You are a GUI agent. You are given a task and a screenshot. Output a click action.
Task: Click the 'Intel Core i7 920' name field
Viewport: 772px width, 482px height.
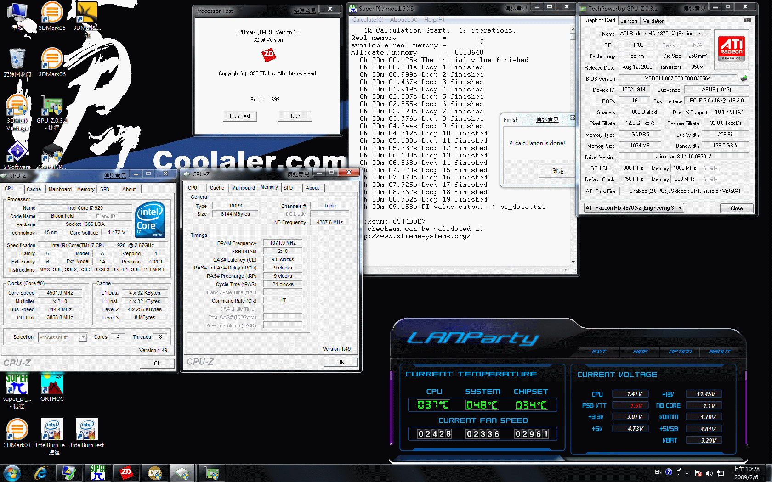[85, 208]
